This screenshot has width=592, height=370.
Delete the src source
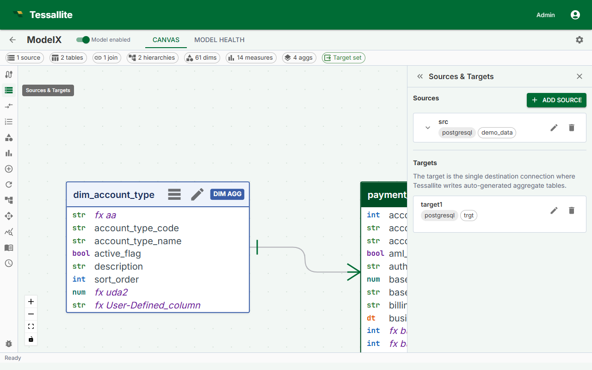coord(572,128)
